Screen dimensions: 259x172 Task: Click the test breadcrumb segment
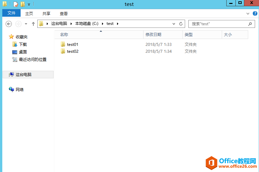(110, 24)
